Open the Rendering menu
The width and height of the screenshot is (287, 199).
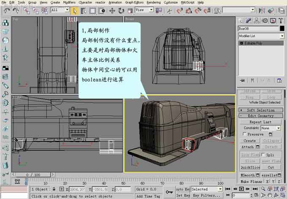(153, 3)
